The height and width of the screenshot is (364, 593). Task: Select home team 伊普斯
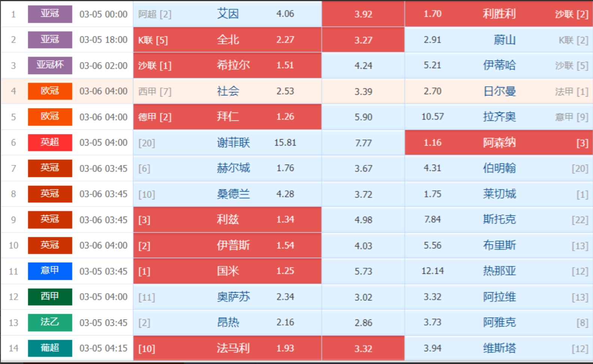click(x=233, y=245)
